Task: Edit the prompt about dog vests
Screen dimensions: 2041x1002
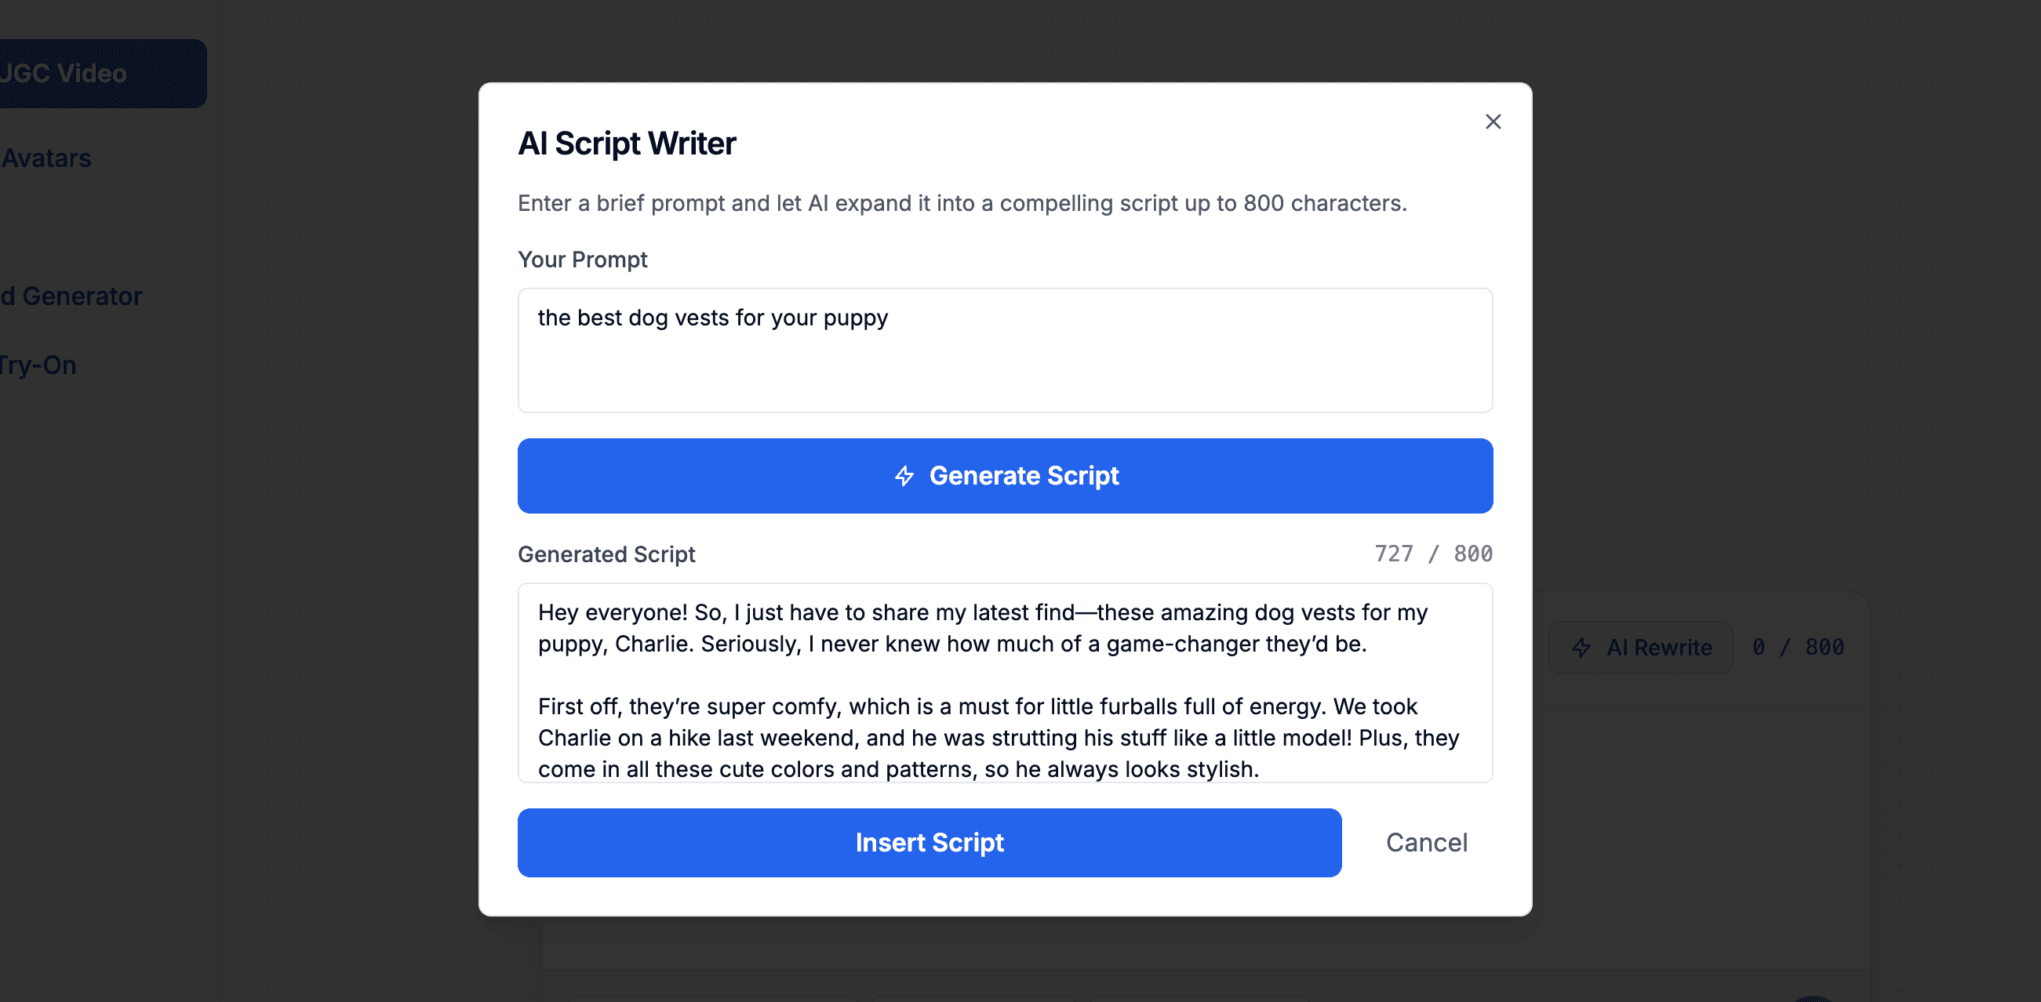Action: [1005, 349]
